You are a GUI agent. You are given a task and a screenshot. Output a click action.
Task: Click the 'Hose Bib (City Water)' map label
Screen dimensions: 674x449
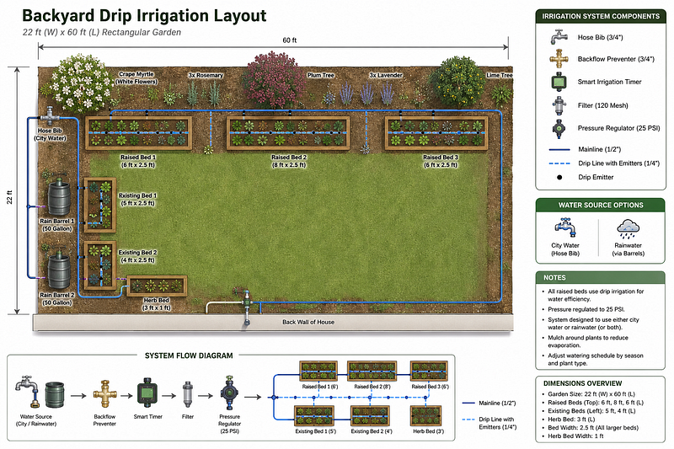click(x=50, y=135)
